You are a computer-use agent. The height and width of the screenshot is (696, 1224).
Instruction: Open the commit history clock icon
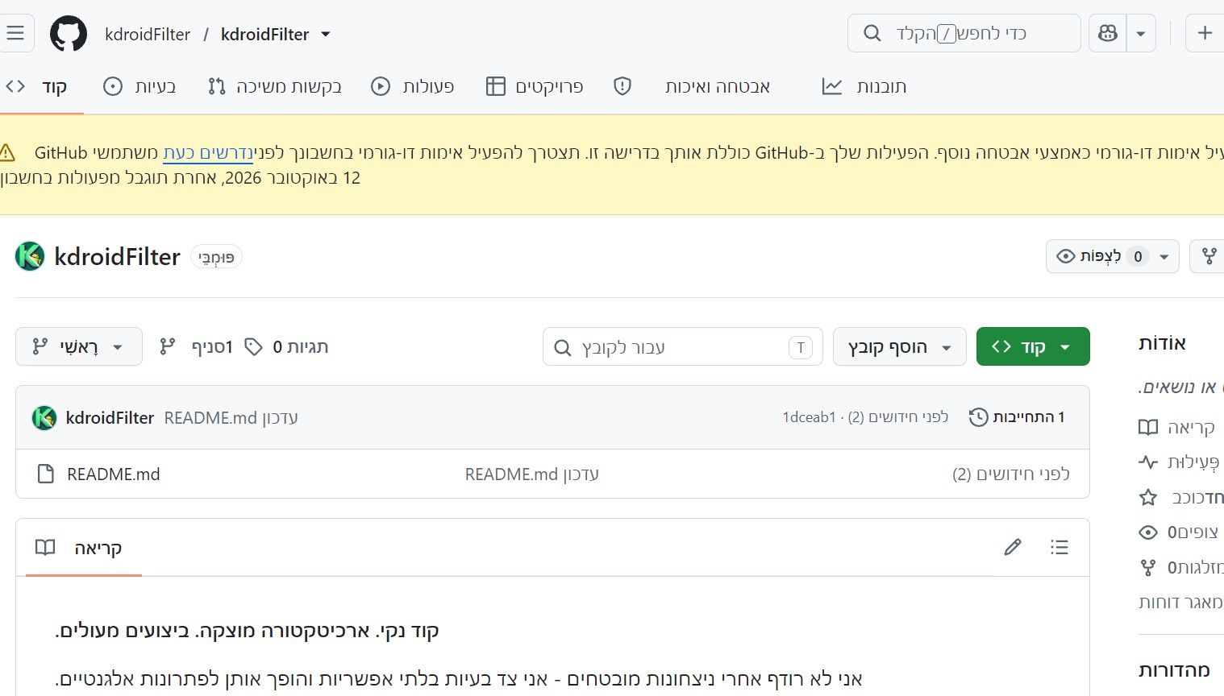click(978, 417)
